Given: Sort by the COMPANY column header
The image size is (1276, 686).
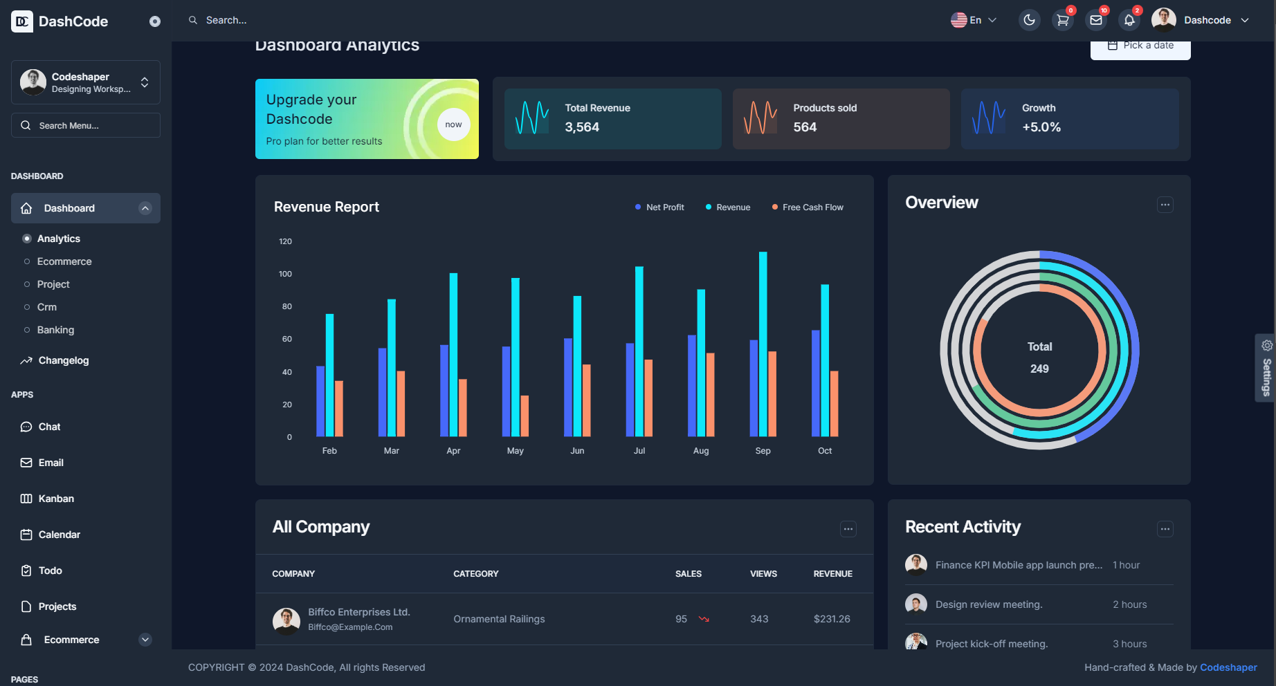Looking at the screenshot, I should [x=293, y=574].
